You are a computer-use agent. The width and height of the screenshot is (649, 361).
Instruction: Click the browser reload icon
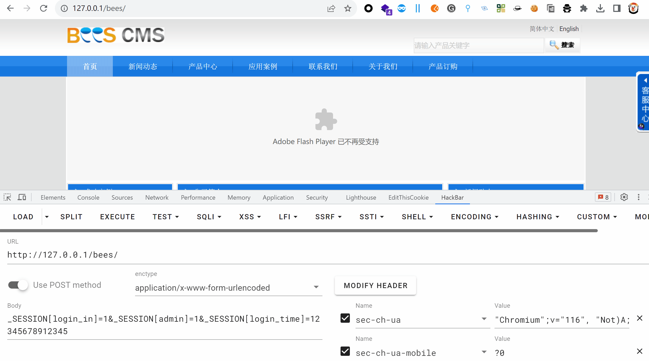pos(43,9)
